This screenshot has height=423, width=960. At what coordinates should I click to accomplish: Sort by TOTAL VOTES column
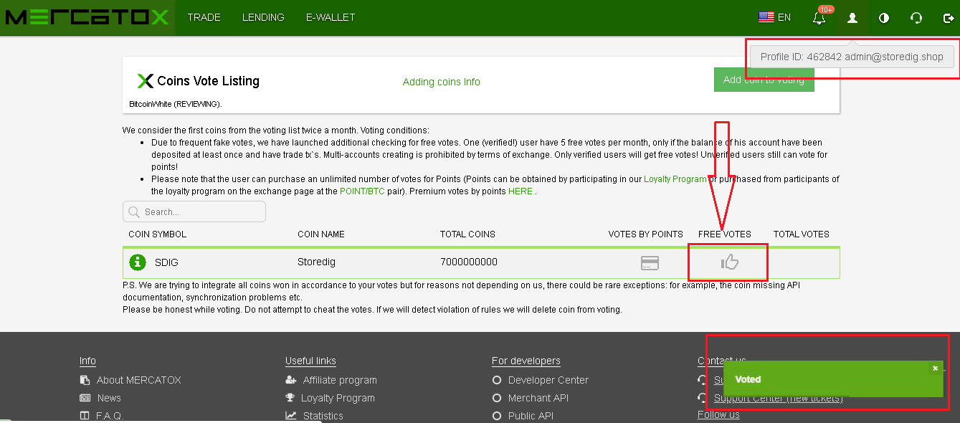point(802,234)
